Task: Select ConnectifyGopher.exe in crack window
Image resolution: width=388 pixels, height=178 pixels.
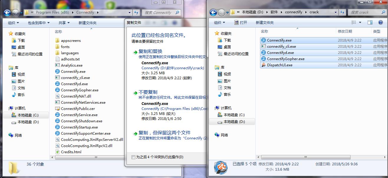Action: click(x=286, y=59)
